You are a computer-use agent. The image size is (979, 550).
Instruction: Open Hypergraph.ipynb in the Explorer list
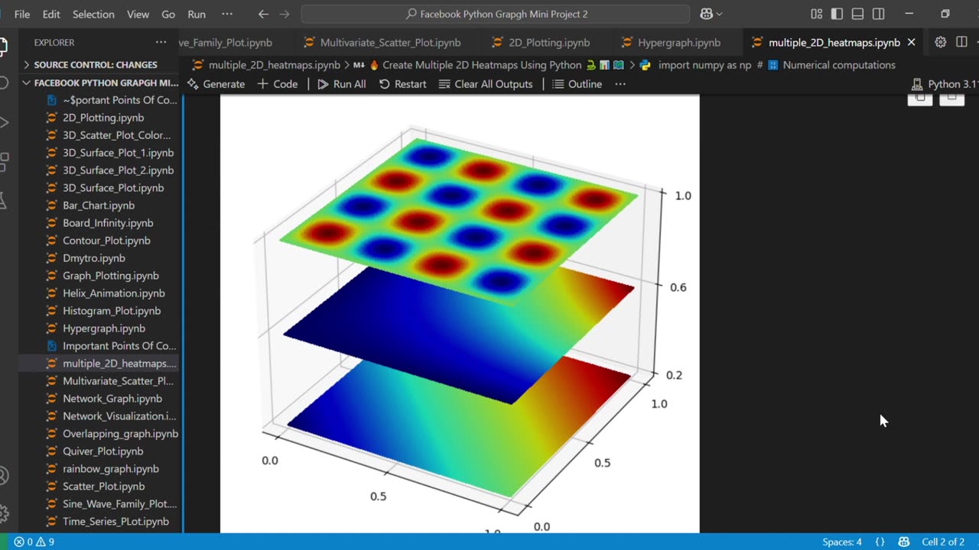(x=104, y=328)
